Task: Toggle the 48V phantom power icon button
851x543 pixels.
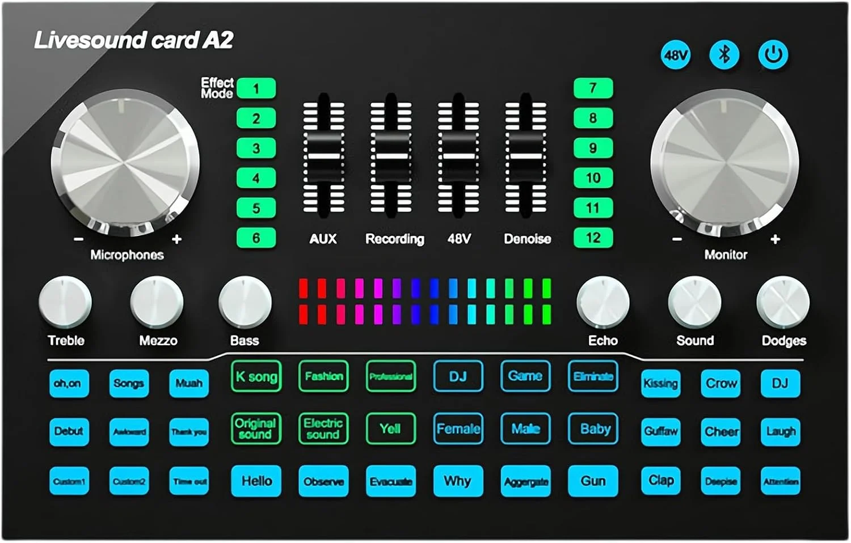Action: click(x=676, y=55)
